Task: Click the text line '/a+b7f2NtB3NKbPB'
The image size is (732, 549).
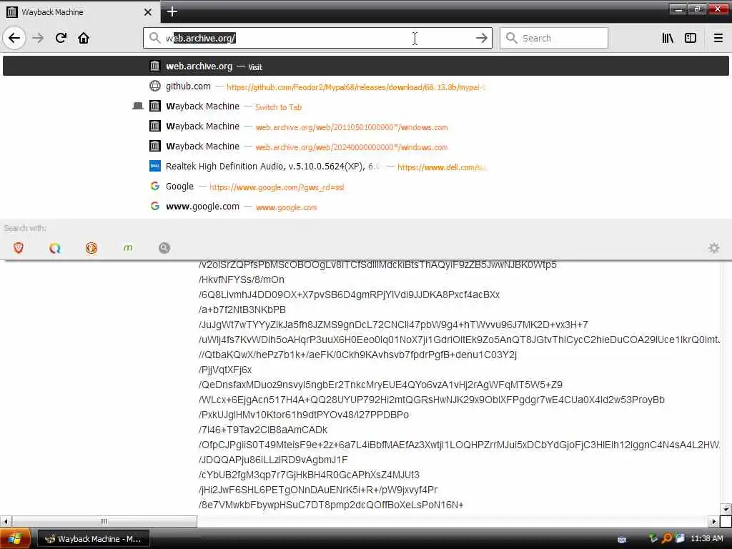Action: (242, 310)
